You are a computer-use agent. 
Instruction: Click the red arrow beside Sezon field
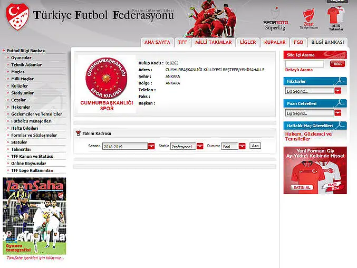(x=151, y=146)
